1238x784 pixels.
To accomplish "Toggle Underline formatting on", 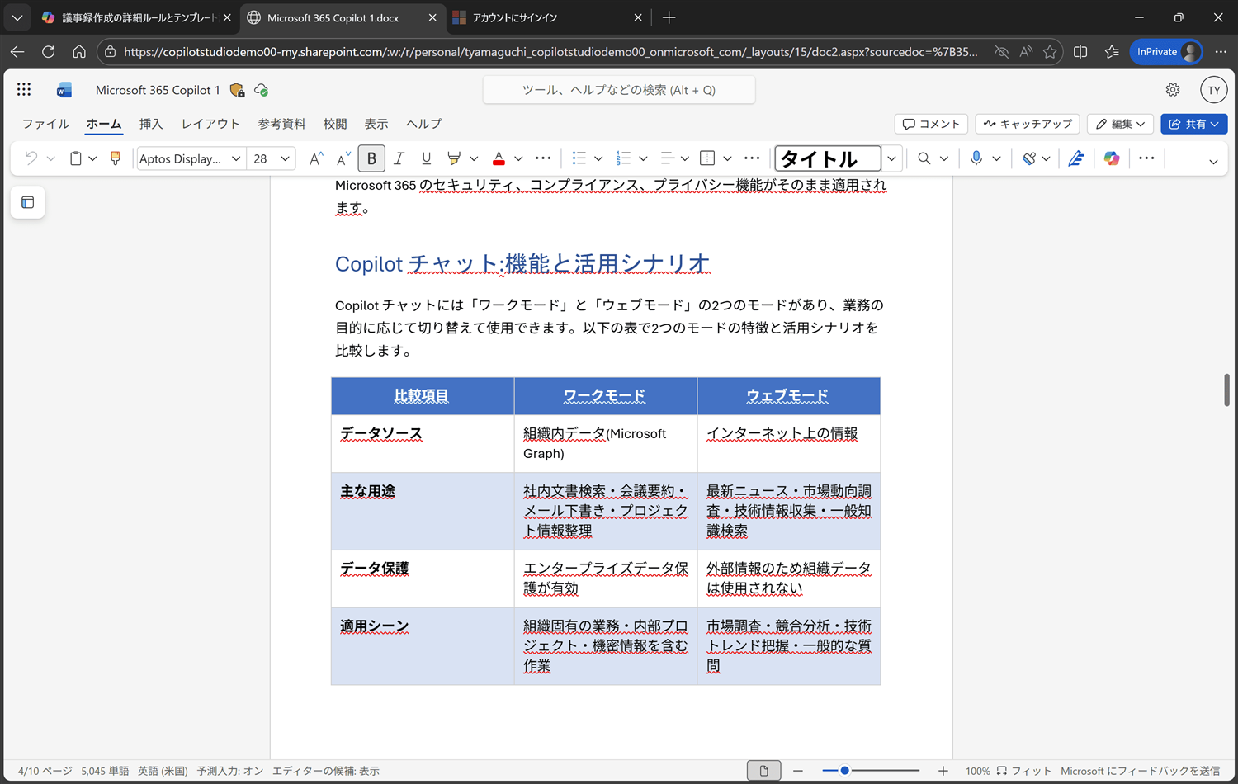I will tap(426, 158).
